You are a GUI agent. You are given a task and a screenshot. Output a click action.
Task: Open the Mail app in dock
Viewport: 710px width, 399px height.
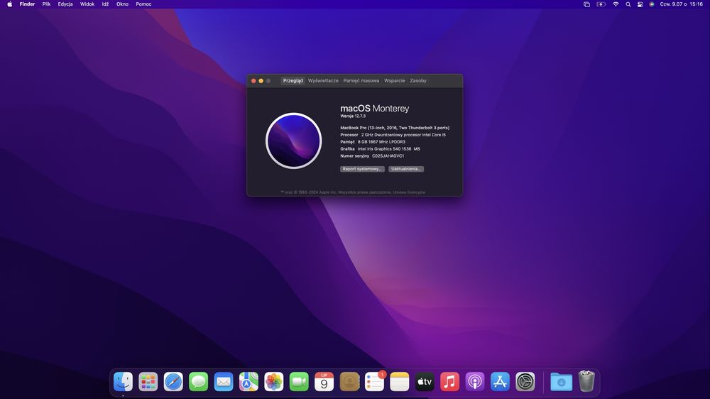tap(224, 382)
